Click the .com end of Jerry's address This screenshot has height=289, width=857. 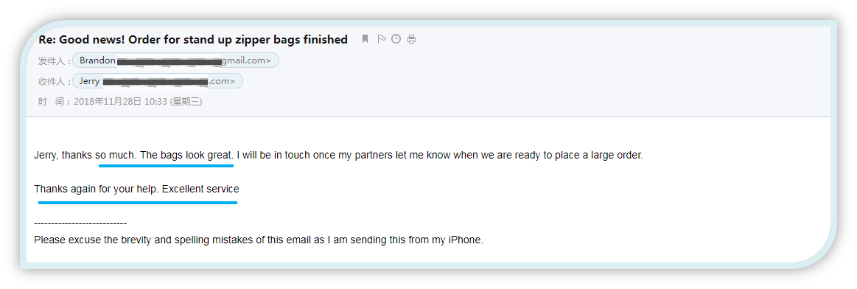point(222,81)
